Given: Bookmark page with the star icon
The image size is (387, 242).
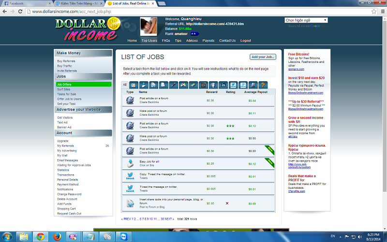Looking at the screenshot, I should pos(374,11).
